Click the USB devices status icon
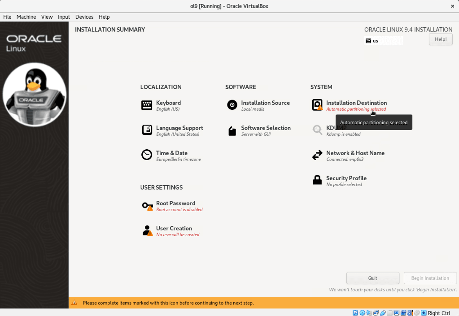This screenshot has width=459, height=316. 383,313
